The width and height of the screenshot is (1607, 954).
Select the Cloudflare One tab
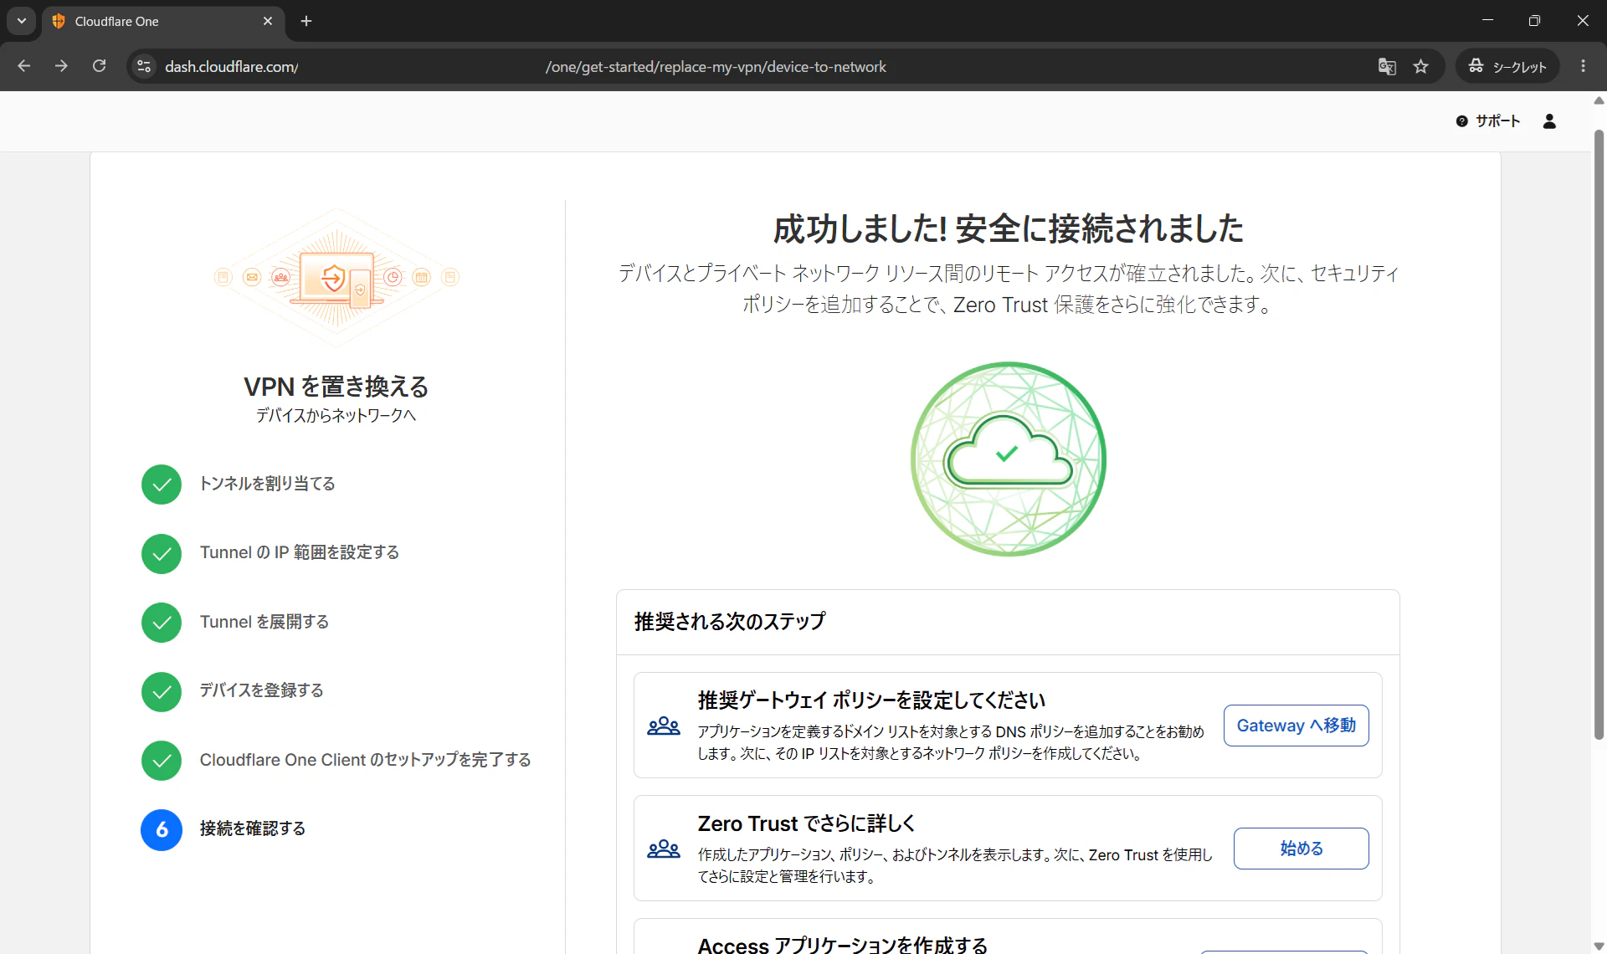[163, 21]
